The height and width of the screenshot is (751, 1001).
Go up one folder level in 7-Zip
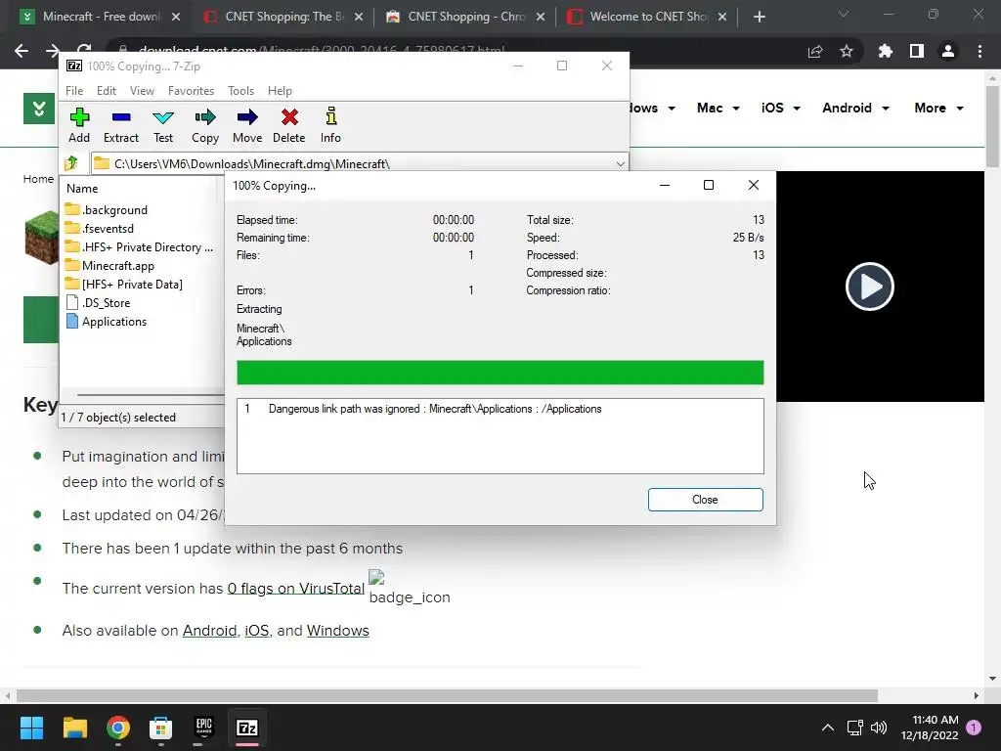(71, 163)
